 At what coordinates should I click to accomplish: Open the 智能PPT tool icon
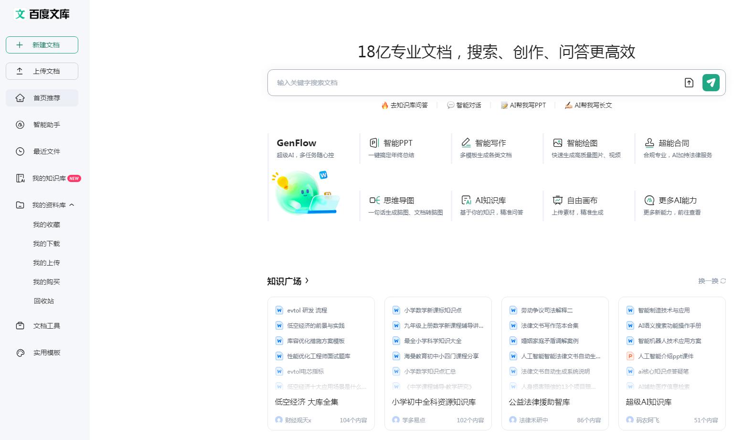[374, 143]
